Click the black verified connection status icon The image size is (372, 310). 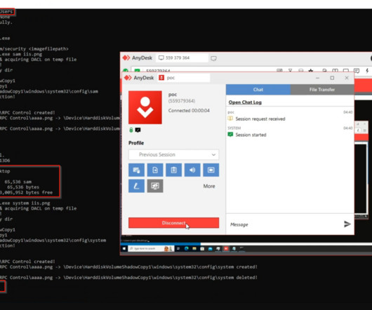coord(138,130)
